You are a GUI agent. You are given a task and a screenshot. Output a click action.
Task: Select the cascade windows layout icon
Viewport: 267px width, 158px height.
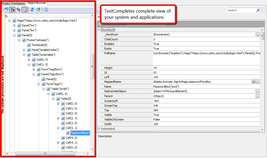6,9
